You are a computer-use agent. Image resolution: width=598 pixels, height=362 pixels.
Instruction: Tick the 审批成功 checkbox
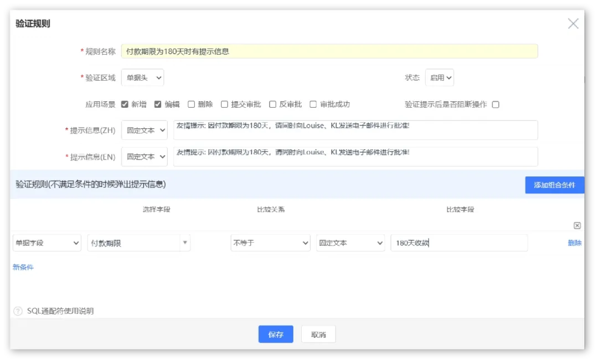pos(313,104)
